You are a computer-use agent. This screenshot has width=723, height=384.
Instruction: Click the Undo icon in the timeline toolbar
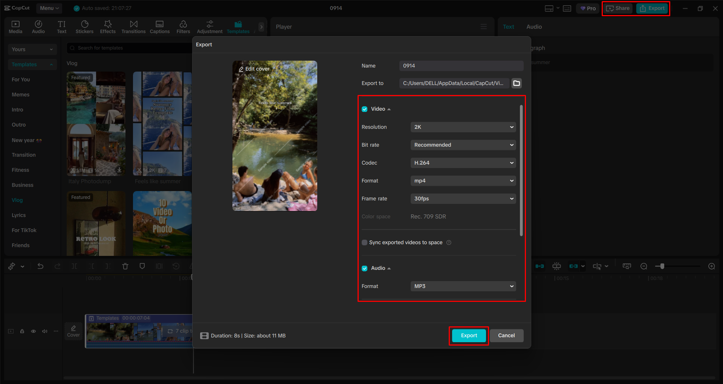pyautogui.click(x=40, y=266)
